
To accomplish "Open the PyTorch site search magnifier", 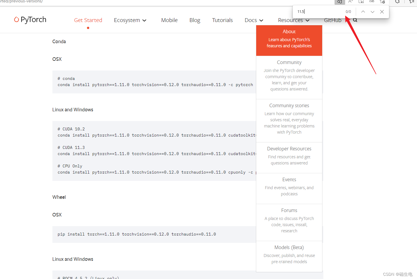I will click(x=355, y=20).
